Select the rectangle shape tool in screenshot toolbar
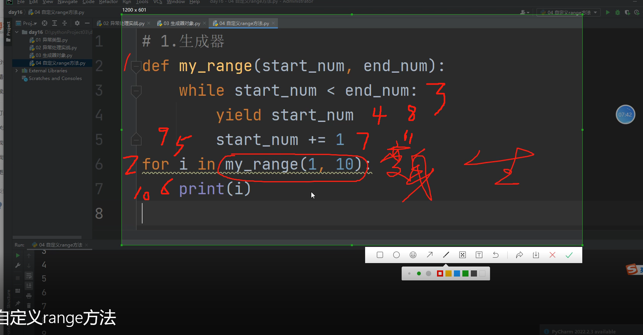Viewport: 643px width, 335px height. tap(380, 255)
